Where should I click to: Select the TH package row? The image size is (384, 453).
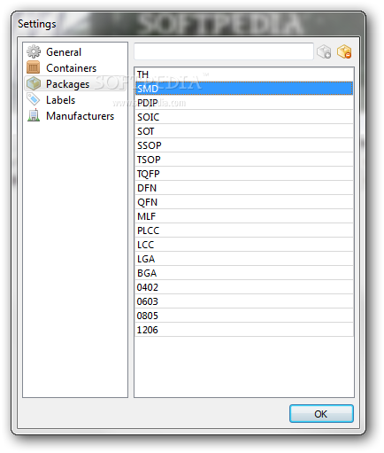coord(244,74)
